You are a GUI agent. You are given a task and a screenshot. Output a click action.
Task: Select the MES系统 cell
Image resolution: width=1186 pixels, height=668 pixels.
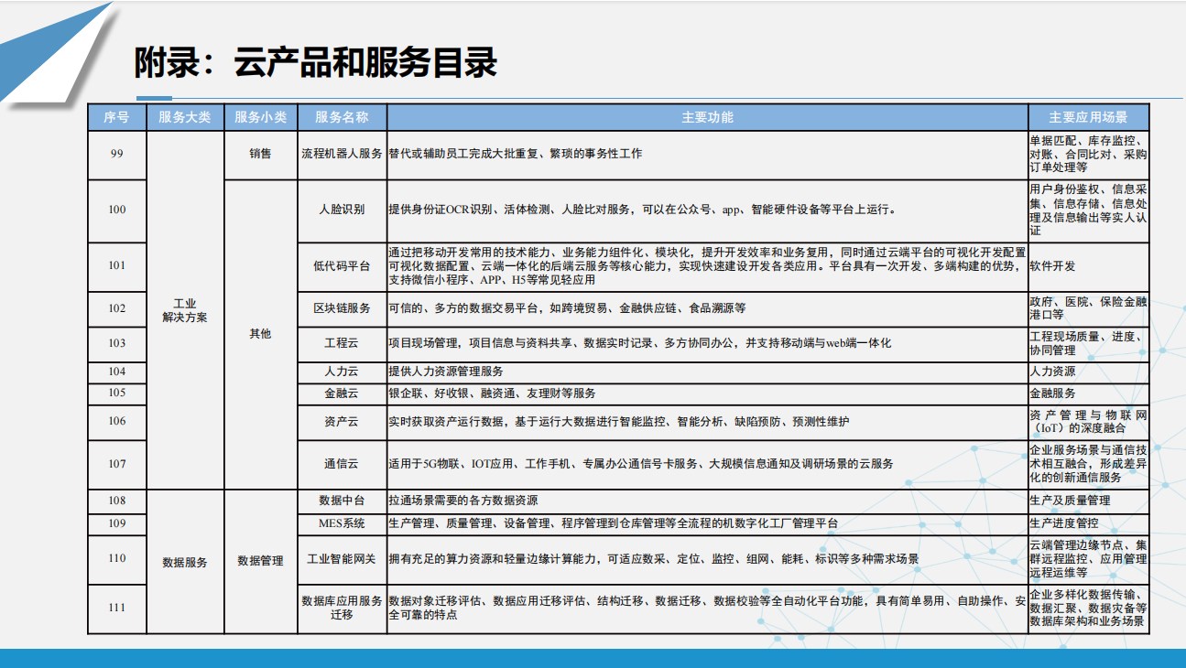[x=342, y=523]
